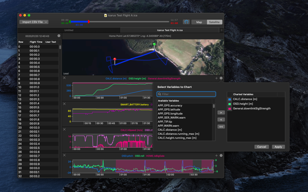
Task: Click OSD.roll legend label
Action: tap(139, 156)
